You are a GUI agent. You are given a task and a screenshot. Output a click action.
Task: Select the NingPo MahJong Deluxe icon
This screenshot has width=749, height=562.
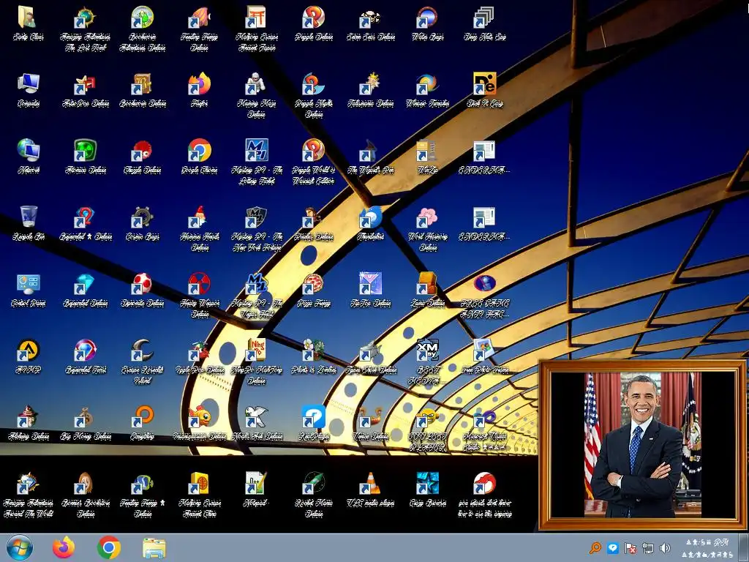[x=257, y=361]
